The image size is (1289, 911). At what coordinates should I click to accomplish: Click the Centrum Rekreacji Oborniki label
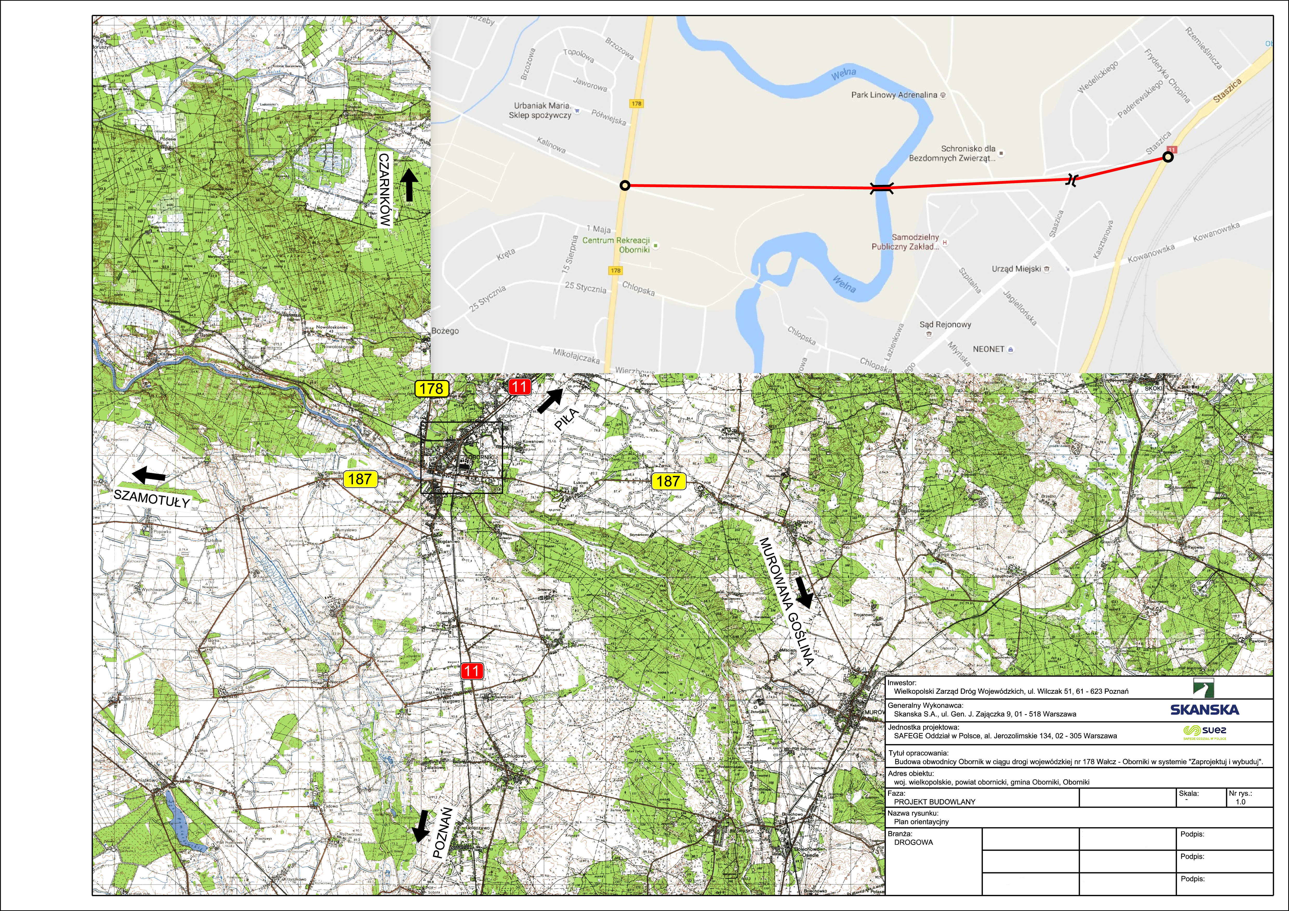click(x=616, y=245)
